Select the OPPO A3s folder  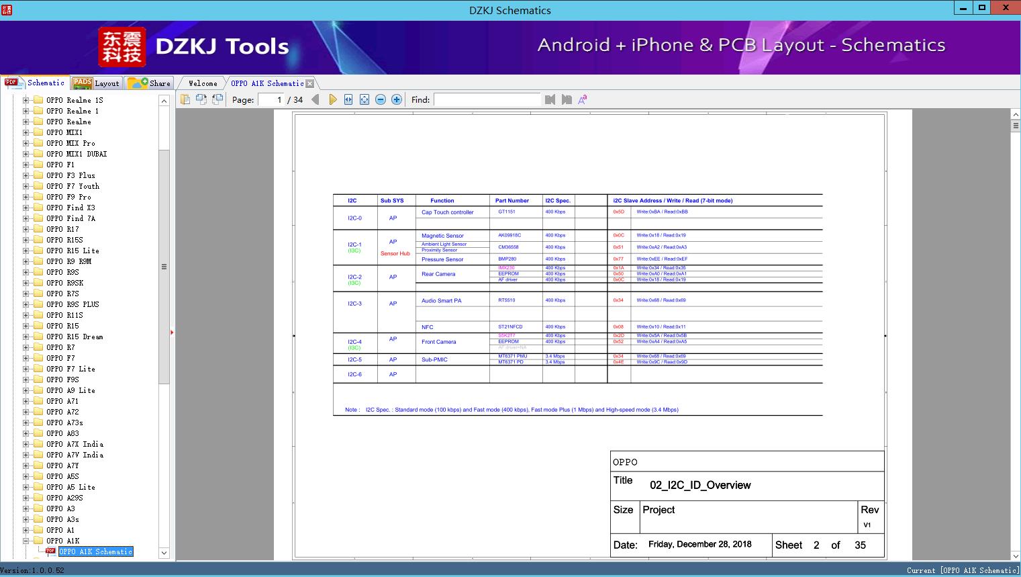tap(62, 519)
